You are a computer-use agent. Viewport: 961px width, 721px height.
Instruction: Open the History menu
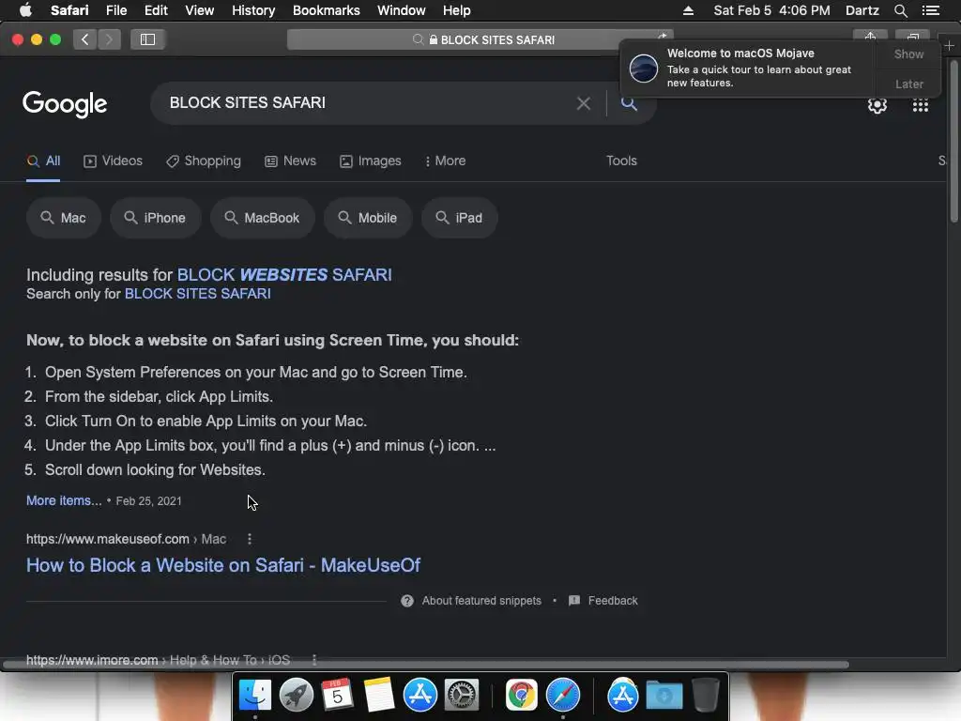coord(253,10)
